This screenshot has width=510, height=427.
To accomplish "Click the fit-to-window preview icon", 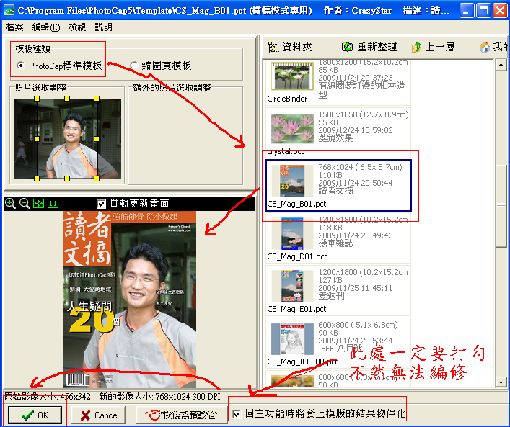I will 38,204.
